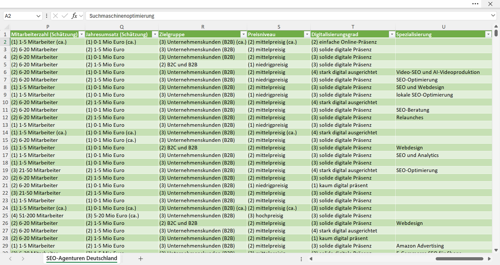Click the horizontal scrollbar thumb
Viewport: 500px width, 265px height.
pyautogui.click(x=460, y=259)
